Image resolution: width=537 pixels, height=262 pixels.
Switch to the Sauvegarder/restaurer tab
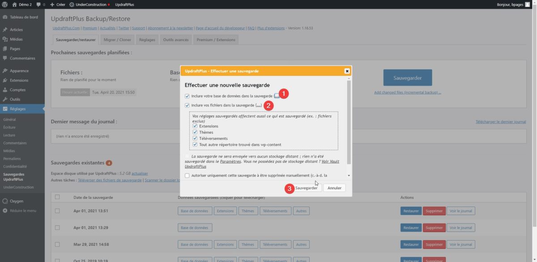(x=76, y=40)
